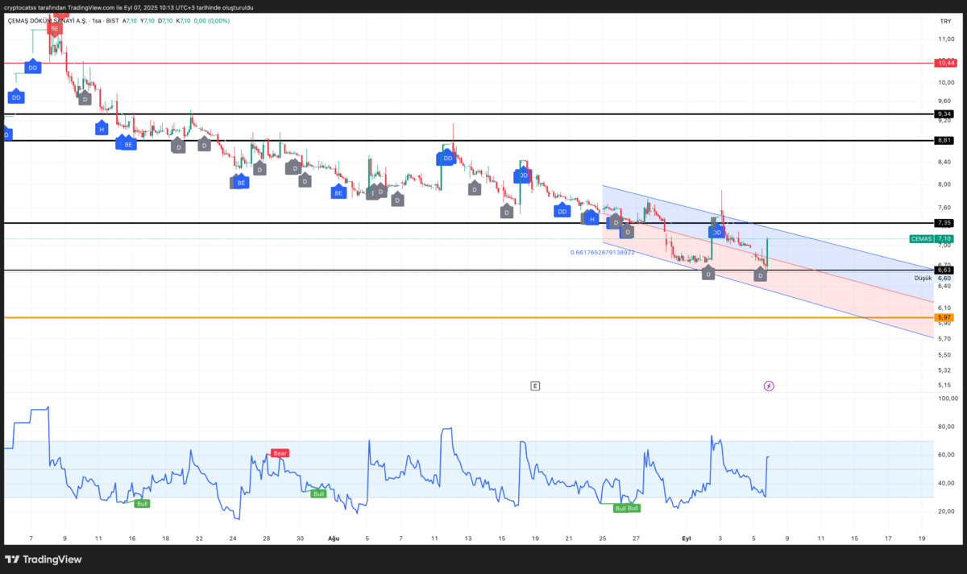Select the DD marker at the August 12 peak
The height and width of the screenshot is (574, 967).
(447, 158)
